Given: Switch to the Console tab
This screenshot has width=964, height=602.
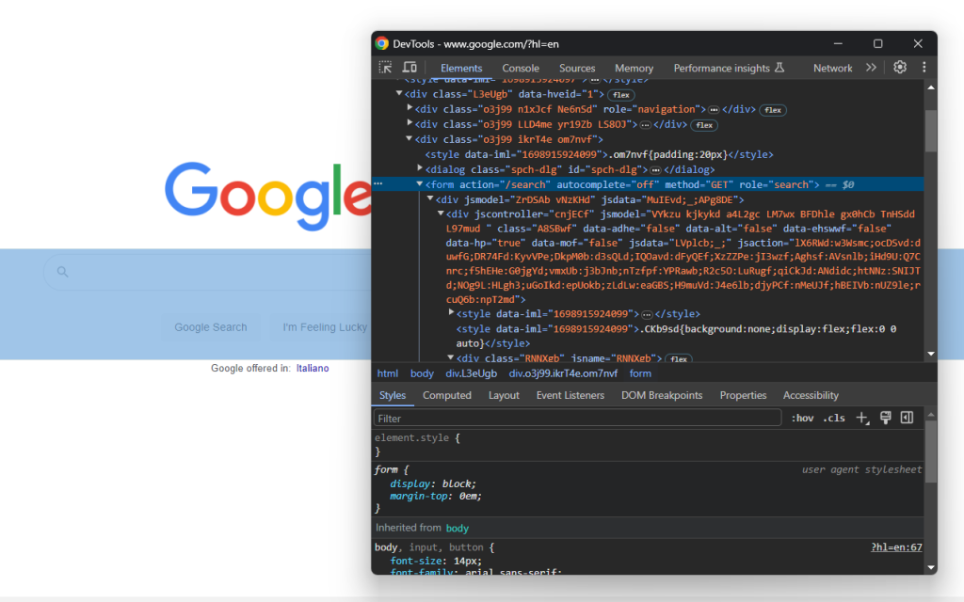Looking at the screenshot, I should (x=521, y=67).
